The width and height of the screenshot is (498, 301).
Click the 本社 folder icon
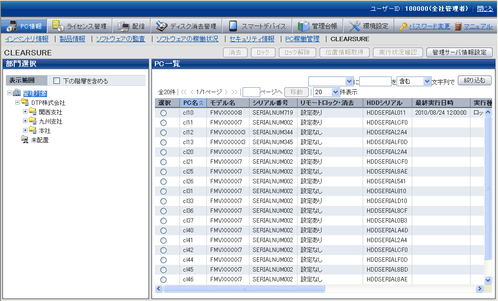click(x=32, y=130)
